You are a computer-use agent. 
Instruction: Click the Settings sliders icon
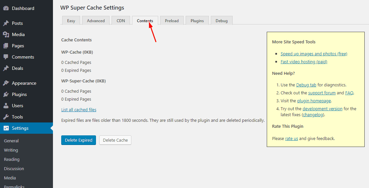coord(6,128)
